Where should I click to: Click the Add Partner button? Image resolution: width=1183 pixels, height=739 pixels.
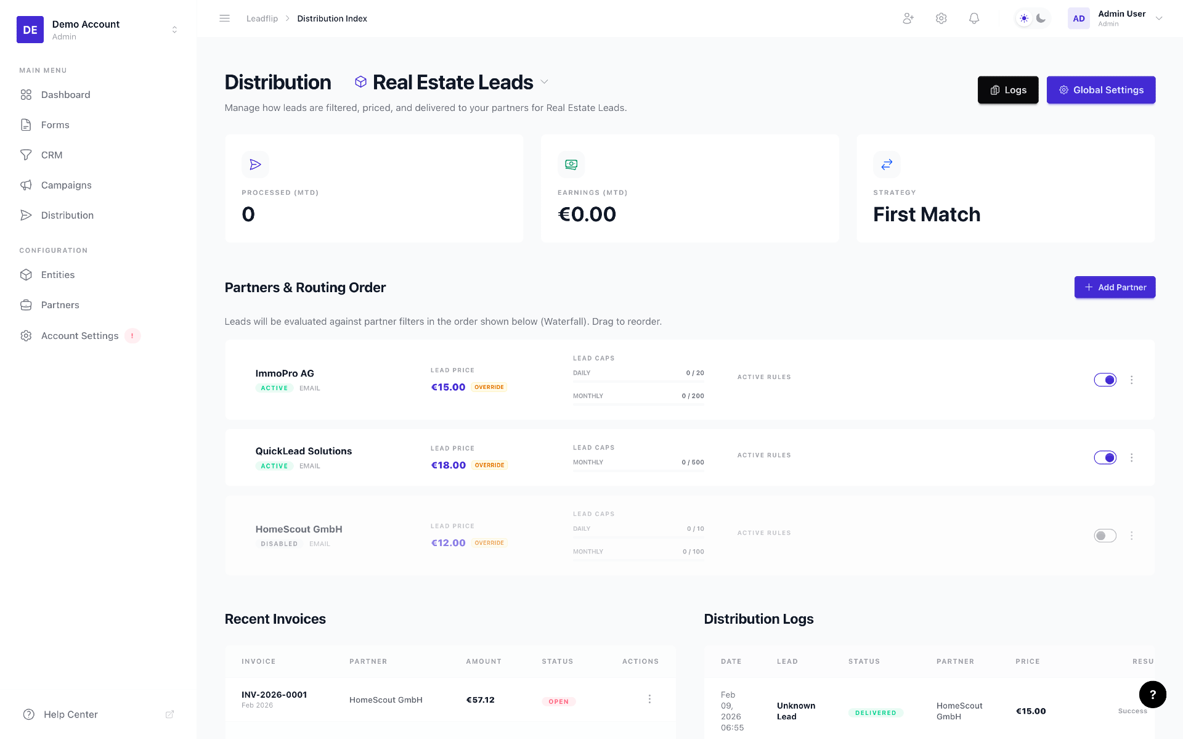point(1115,287)
